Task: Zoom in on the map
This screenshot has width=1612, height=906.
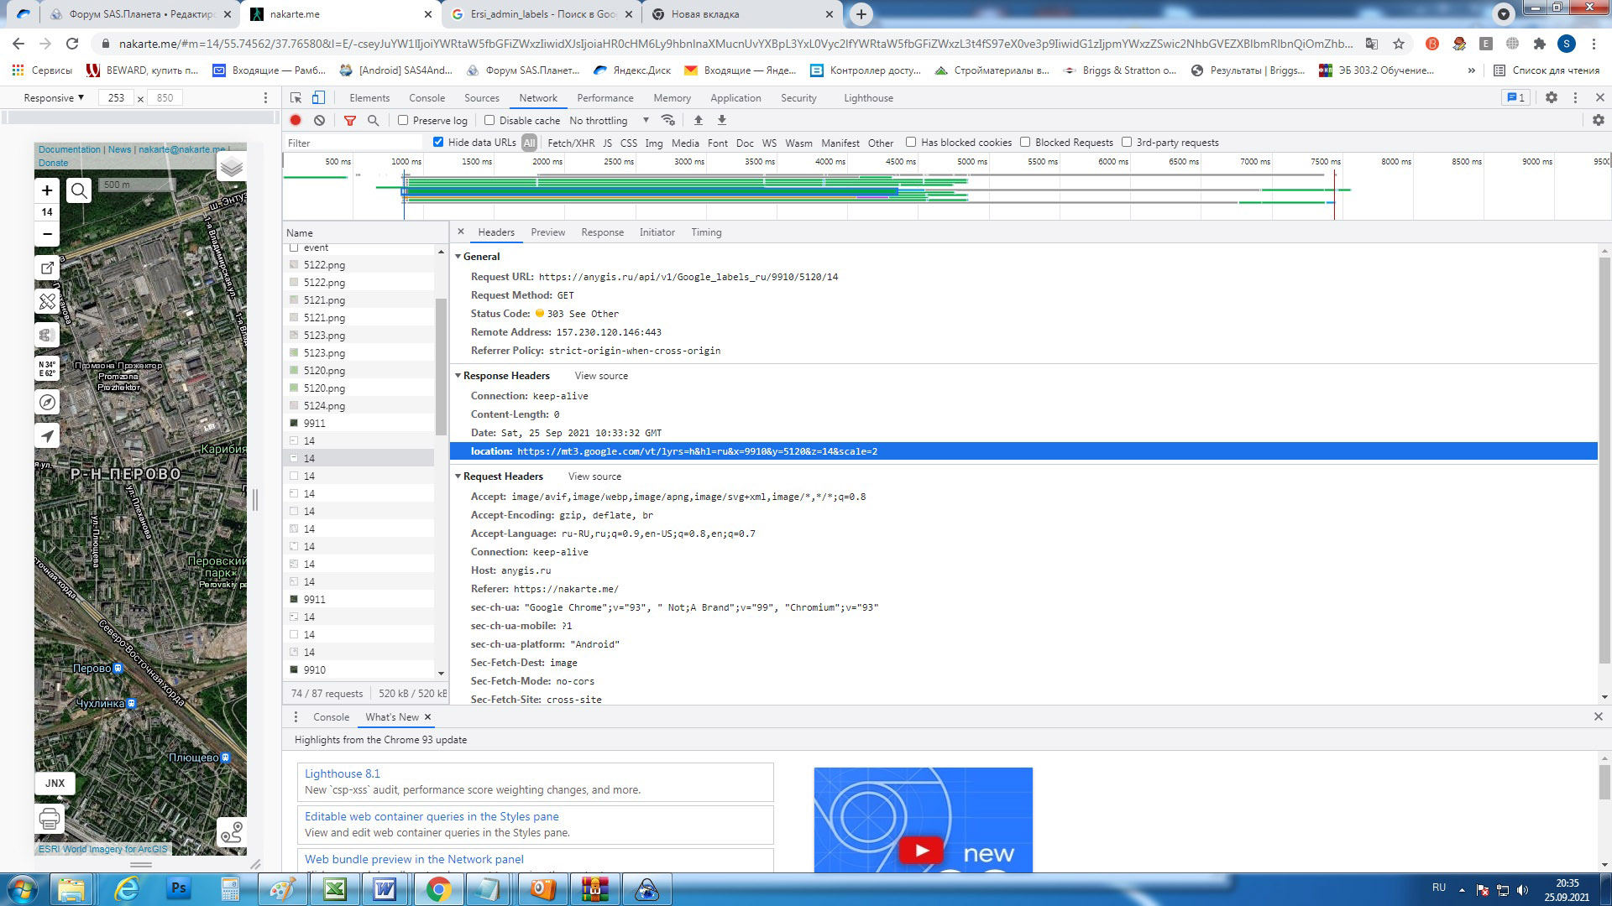Action: point(47,190)
